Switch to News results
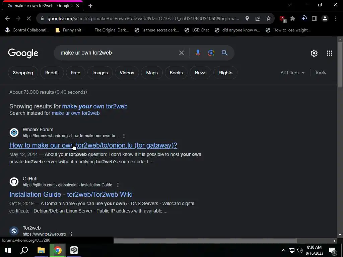 (x=201, y=73)
